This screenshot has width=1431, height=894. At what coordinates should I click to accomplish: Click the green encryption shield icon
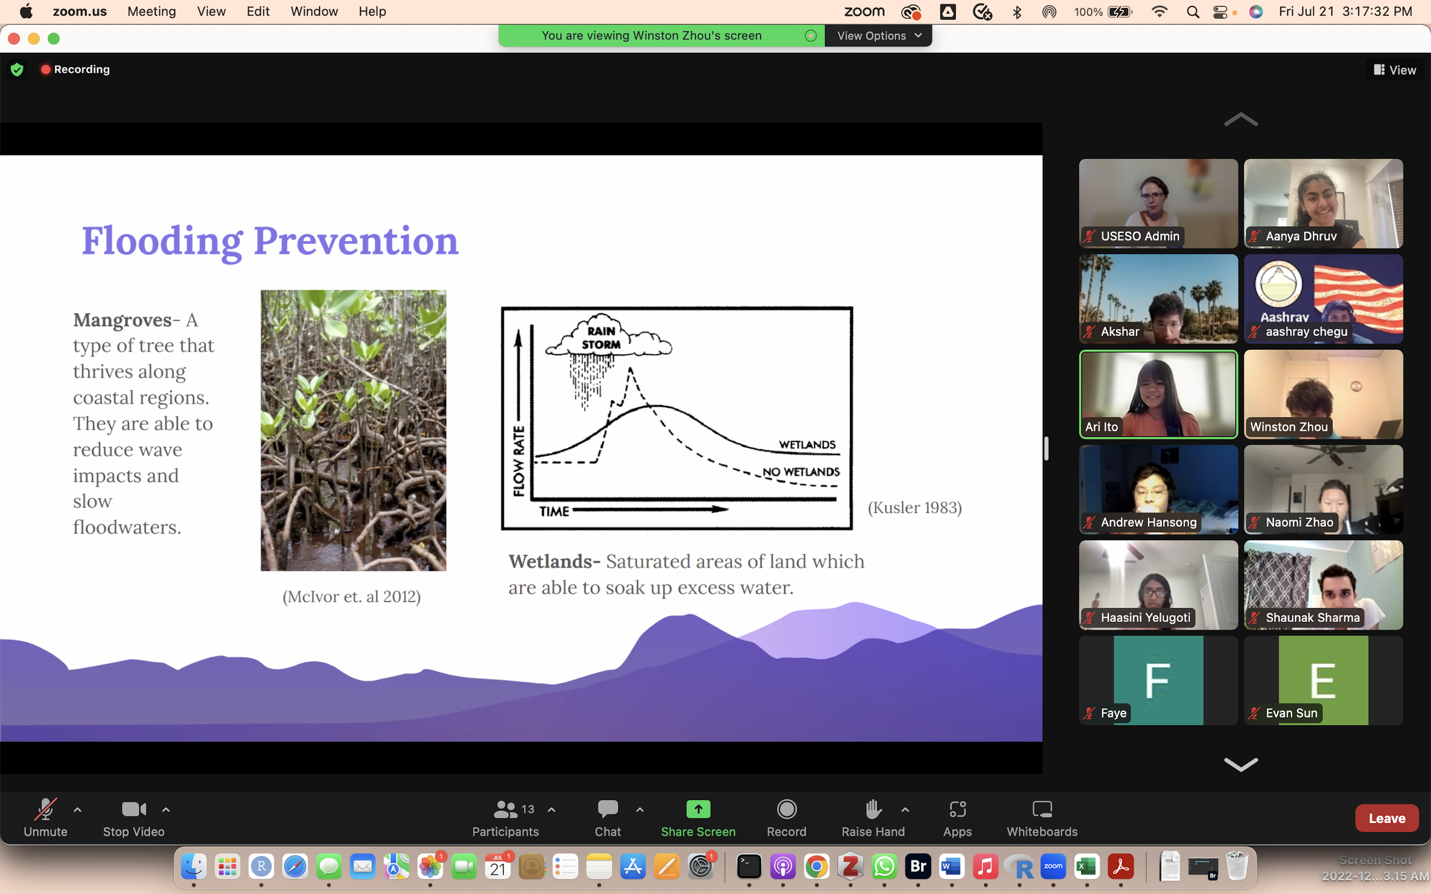17,70
